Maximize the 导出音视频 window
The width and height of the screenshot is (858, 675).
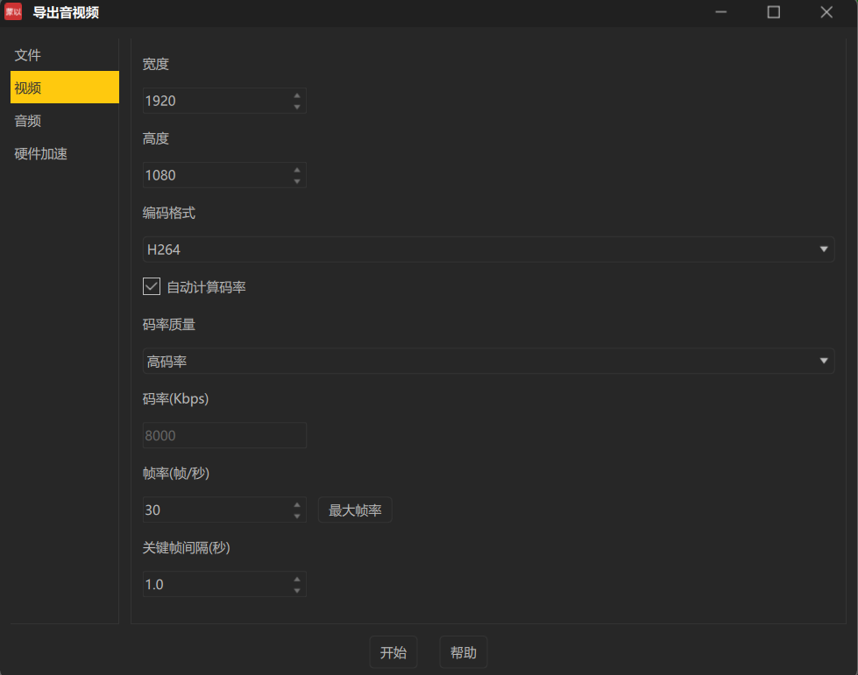[x=774, y=12]
